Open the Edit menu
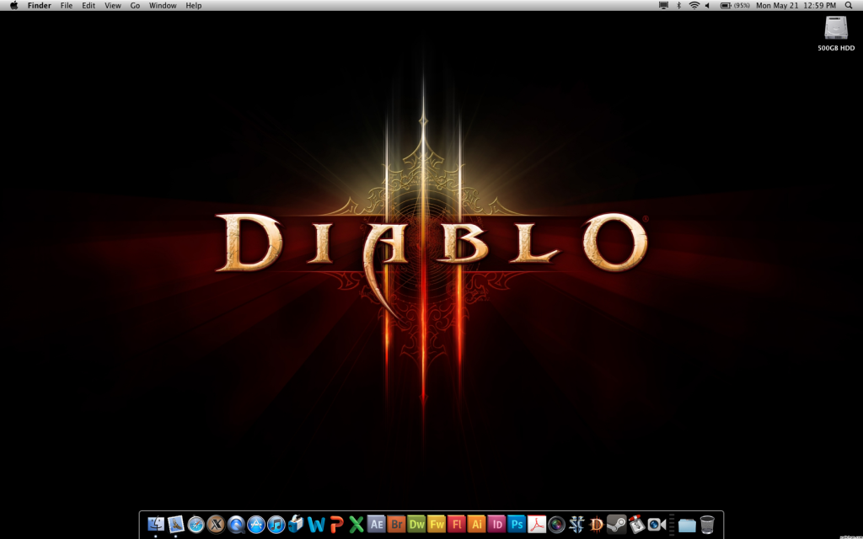Screen dimensions: 863x539 pyautogui.click(x=88, y=6)
